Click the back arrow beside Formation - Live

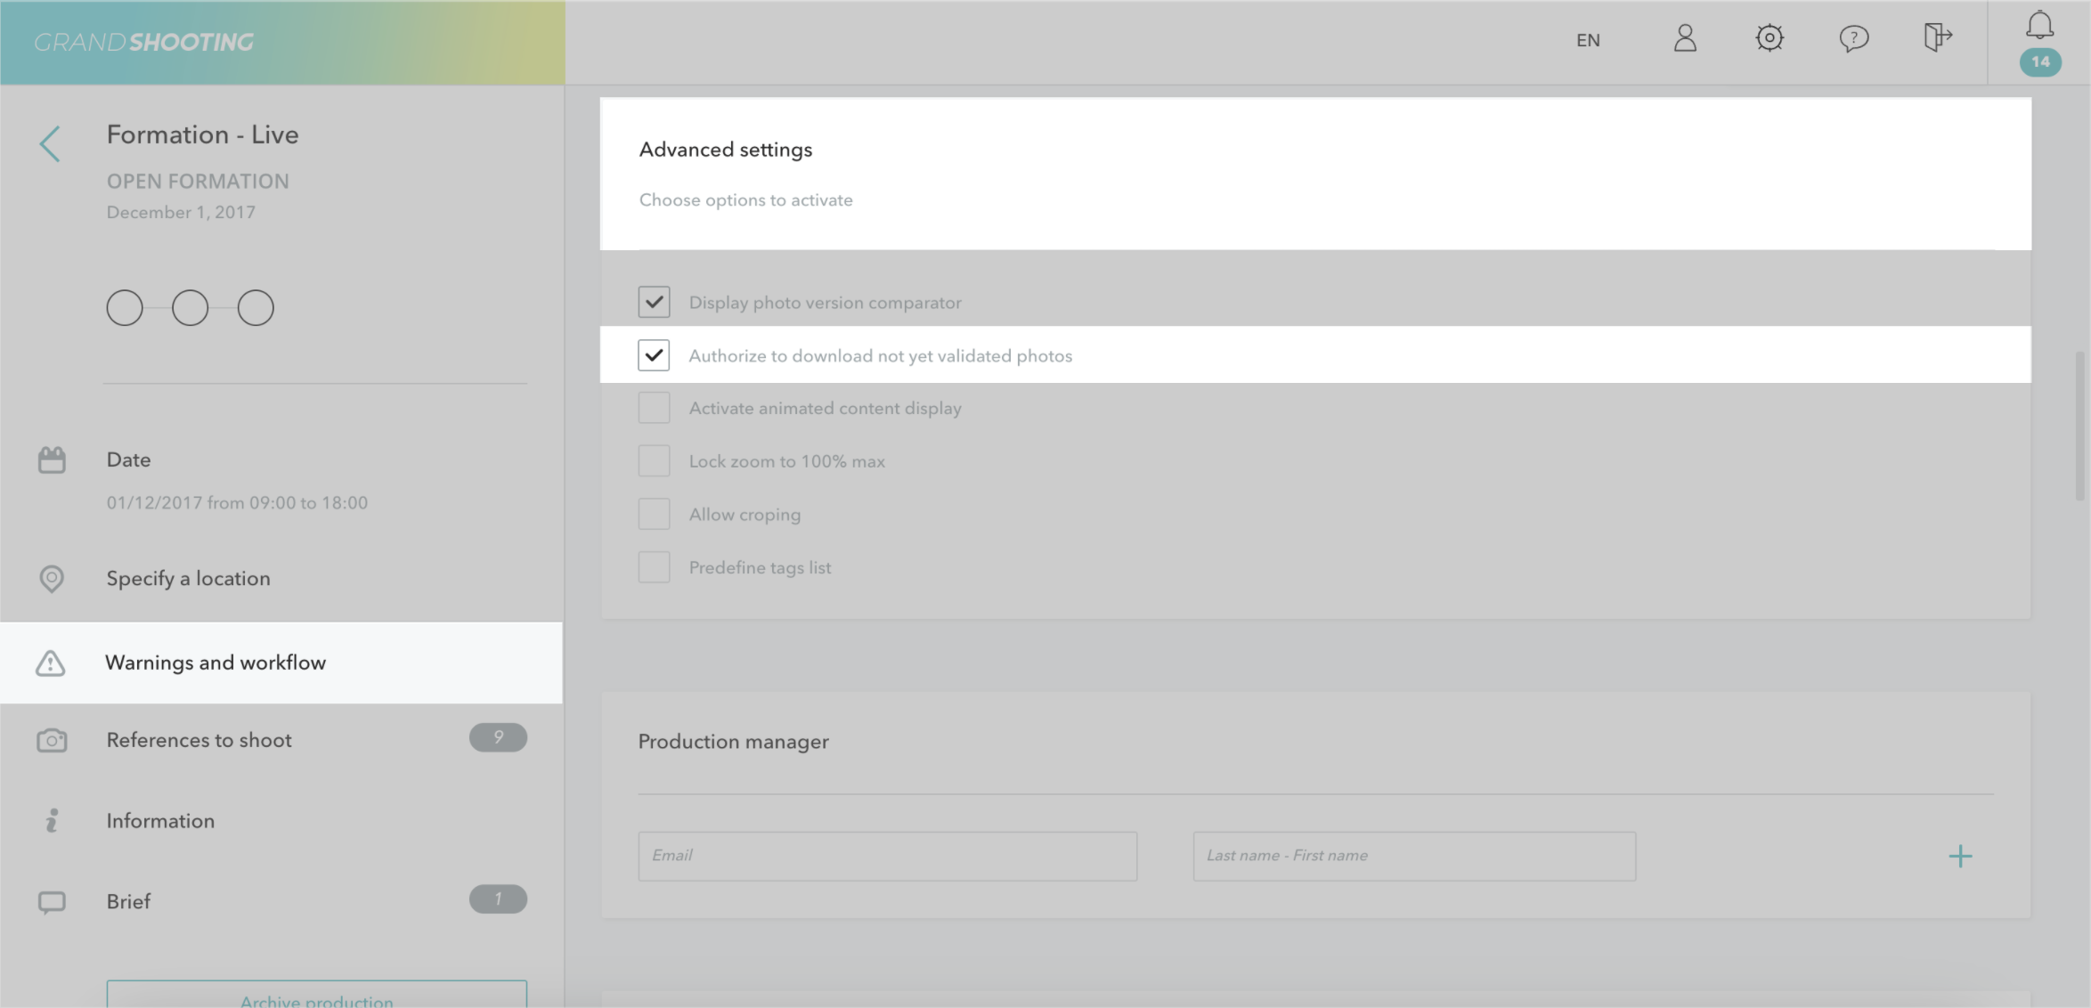tap(50, 143)
